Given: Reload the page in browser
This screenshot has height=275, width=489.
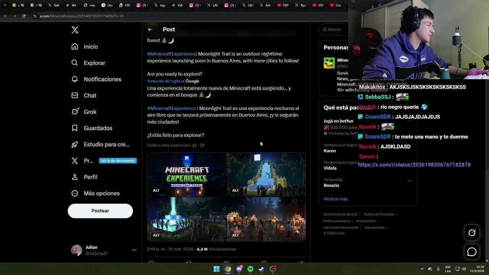Looking at the screenshot, I should 24,16.
